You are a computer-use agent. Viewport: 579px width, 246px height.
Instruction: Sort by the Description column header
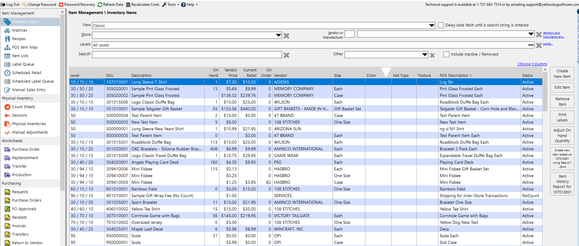pyautogui.click(x=141, y=76)
